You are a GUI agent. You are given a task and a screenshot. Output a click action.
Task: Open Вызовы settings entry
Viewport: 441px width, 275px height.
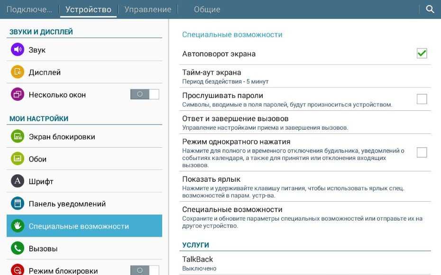pyautogui.click(x=84, y=248)
